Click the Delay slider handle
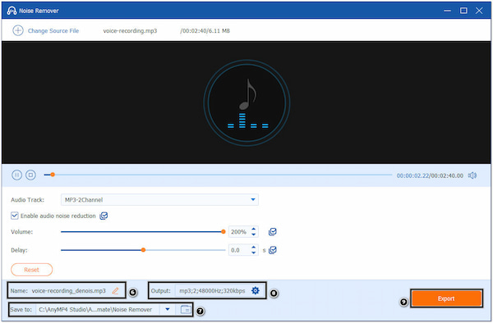This screenshot has height=323, width=493. click(143, 250)
